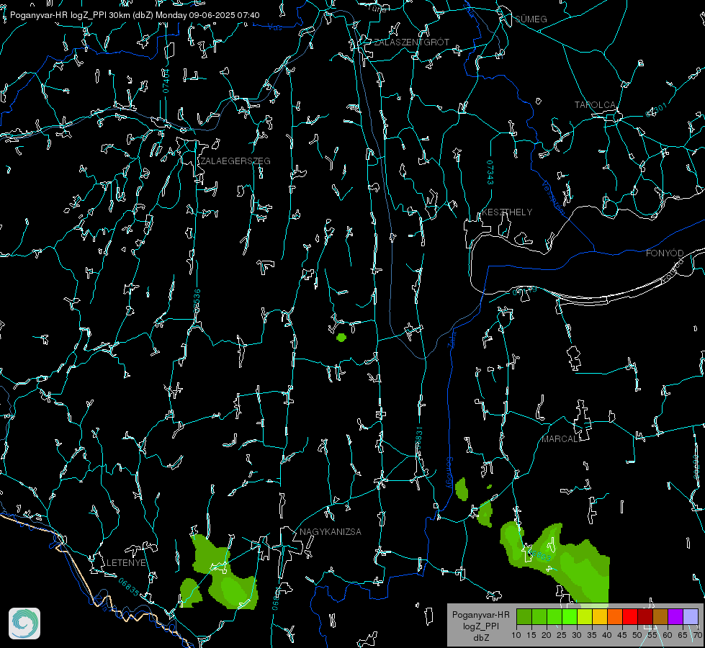Pick the 25-30 dBZ bright green swatch

pyautogui.click(x=570, y=616)
